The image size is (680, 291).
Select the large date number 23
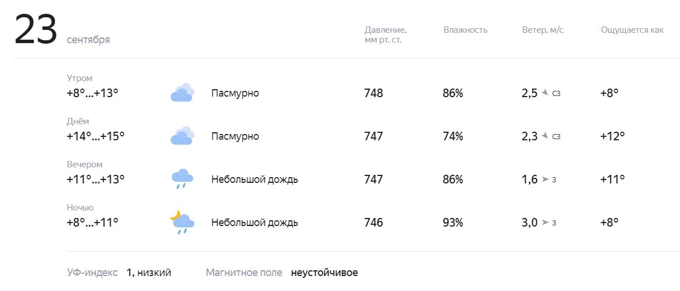click(x=36, y=29)
